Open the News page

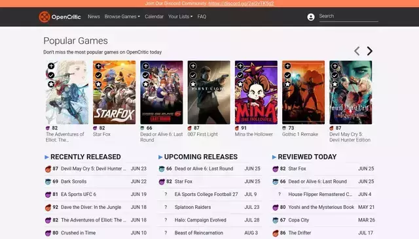pos(94,16)
